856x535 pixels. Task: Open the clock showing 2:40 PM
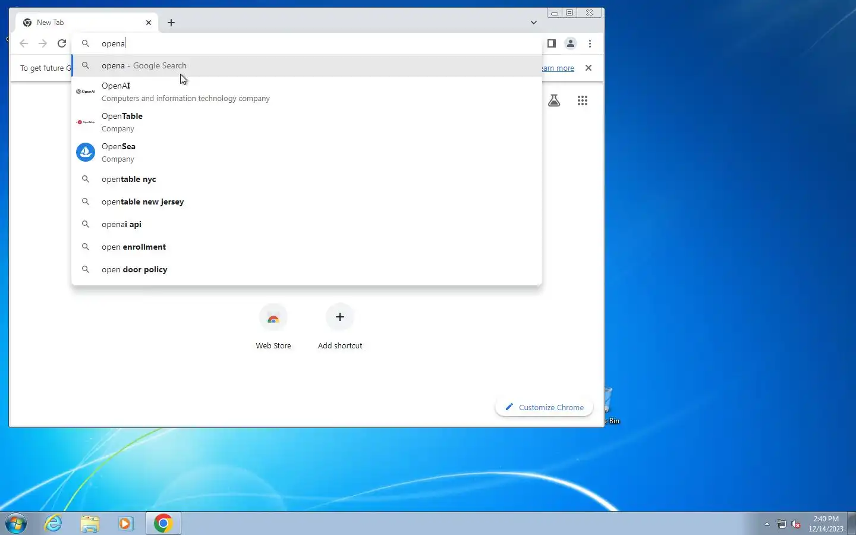[826, 524]
